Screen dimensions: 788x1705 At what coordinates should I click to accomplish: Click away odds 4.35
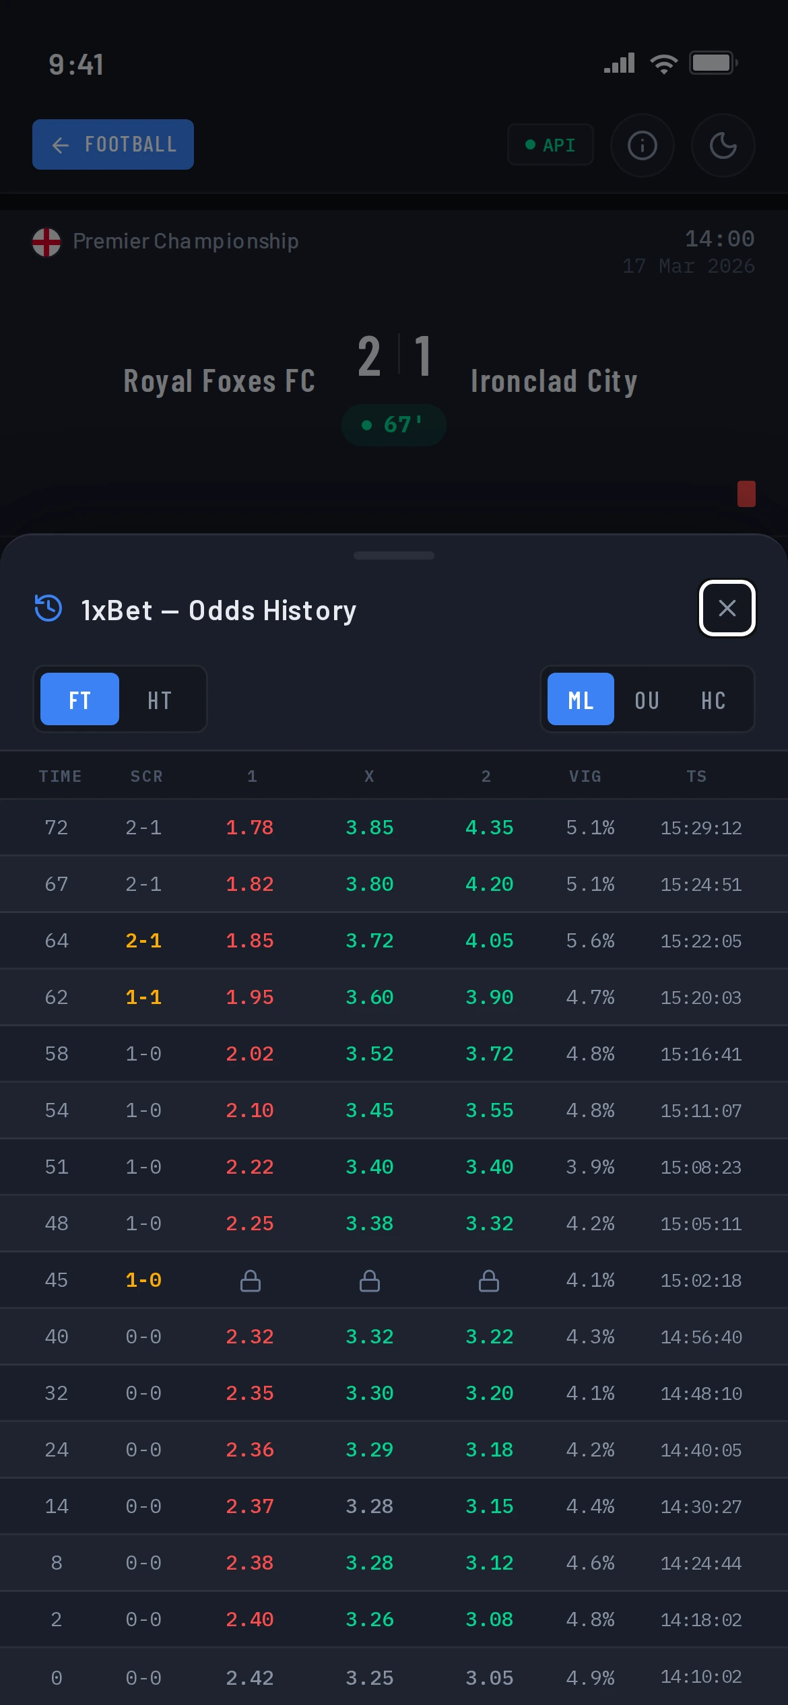pyautogui.click(x=489, y=828)
